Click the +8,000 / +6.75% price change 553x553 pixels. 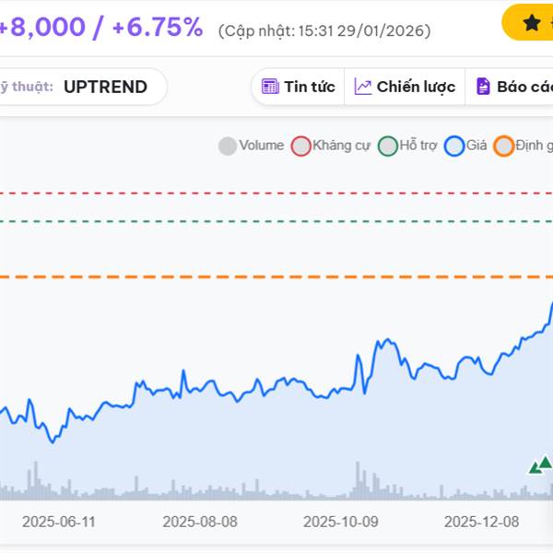pos(101,27)
